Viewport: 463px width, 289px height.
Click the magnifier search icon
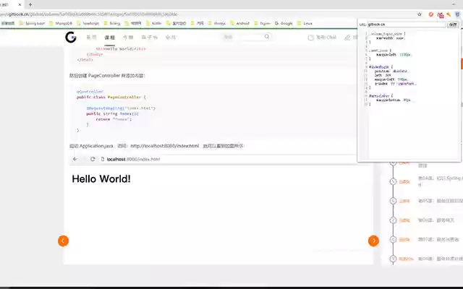267,37
